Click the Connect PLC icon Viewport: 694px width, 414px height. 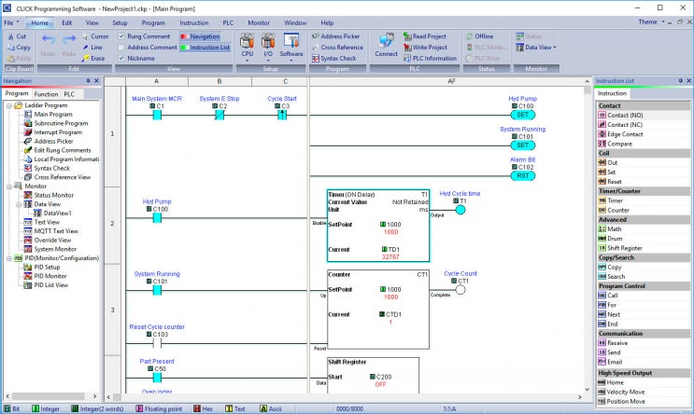[386, 45]
